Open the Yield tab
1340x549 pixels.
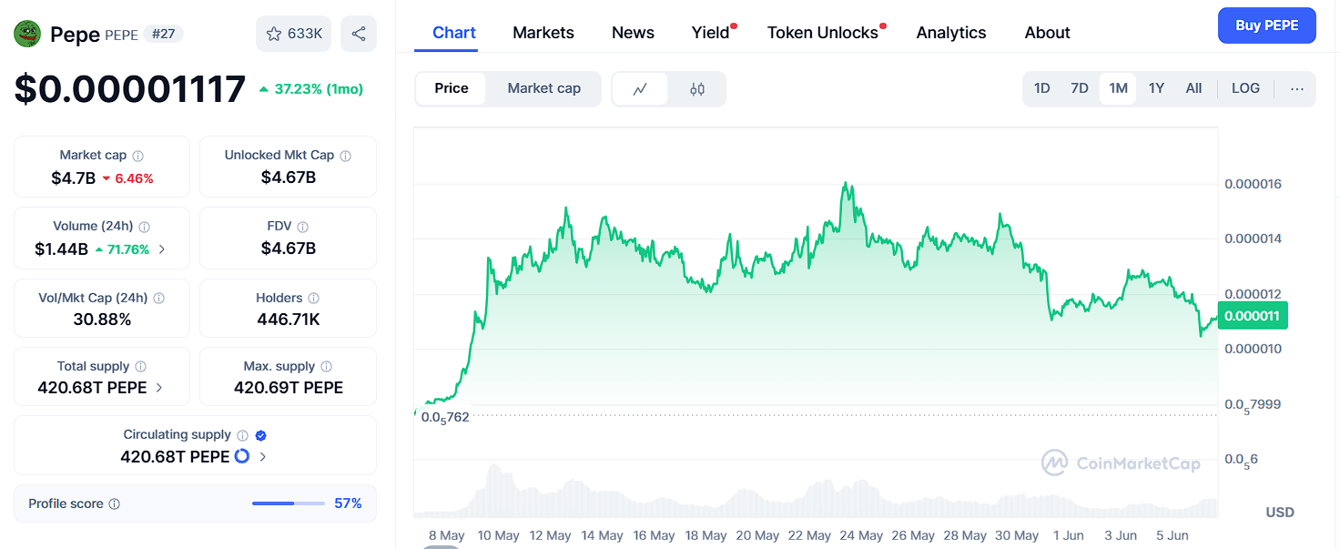(x=711, y=33)
